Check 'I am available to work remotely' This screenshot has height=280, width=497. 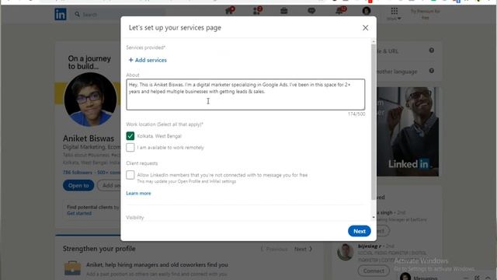130,147
